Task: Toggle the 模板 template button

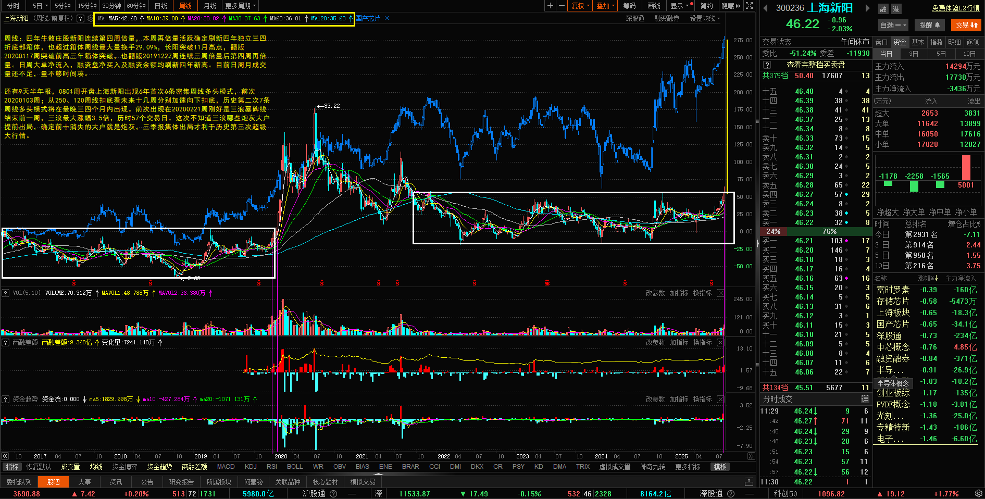Action: (x=720, y=467)
